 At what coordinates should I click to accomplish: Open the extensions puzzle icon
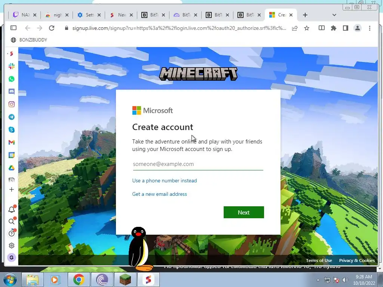pos(333,28)
